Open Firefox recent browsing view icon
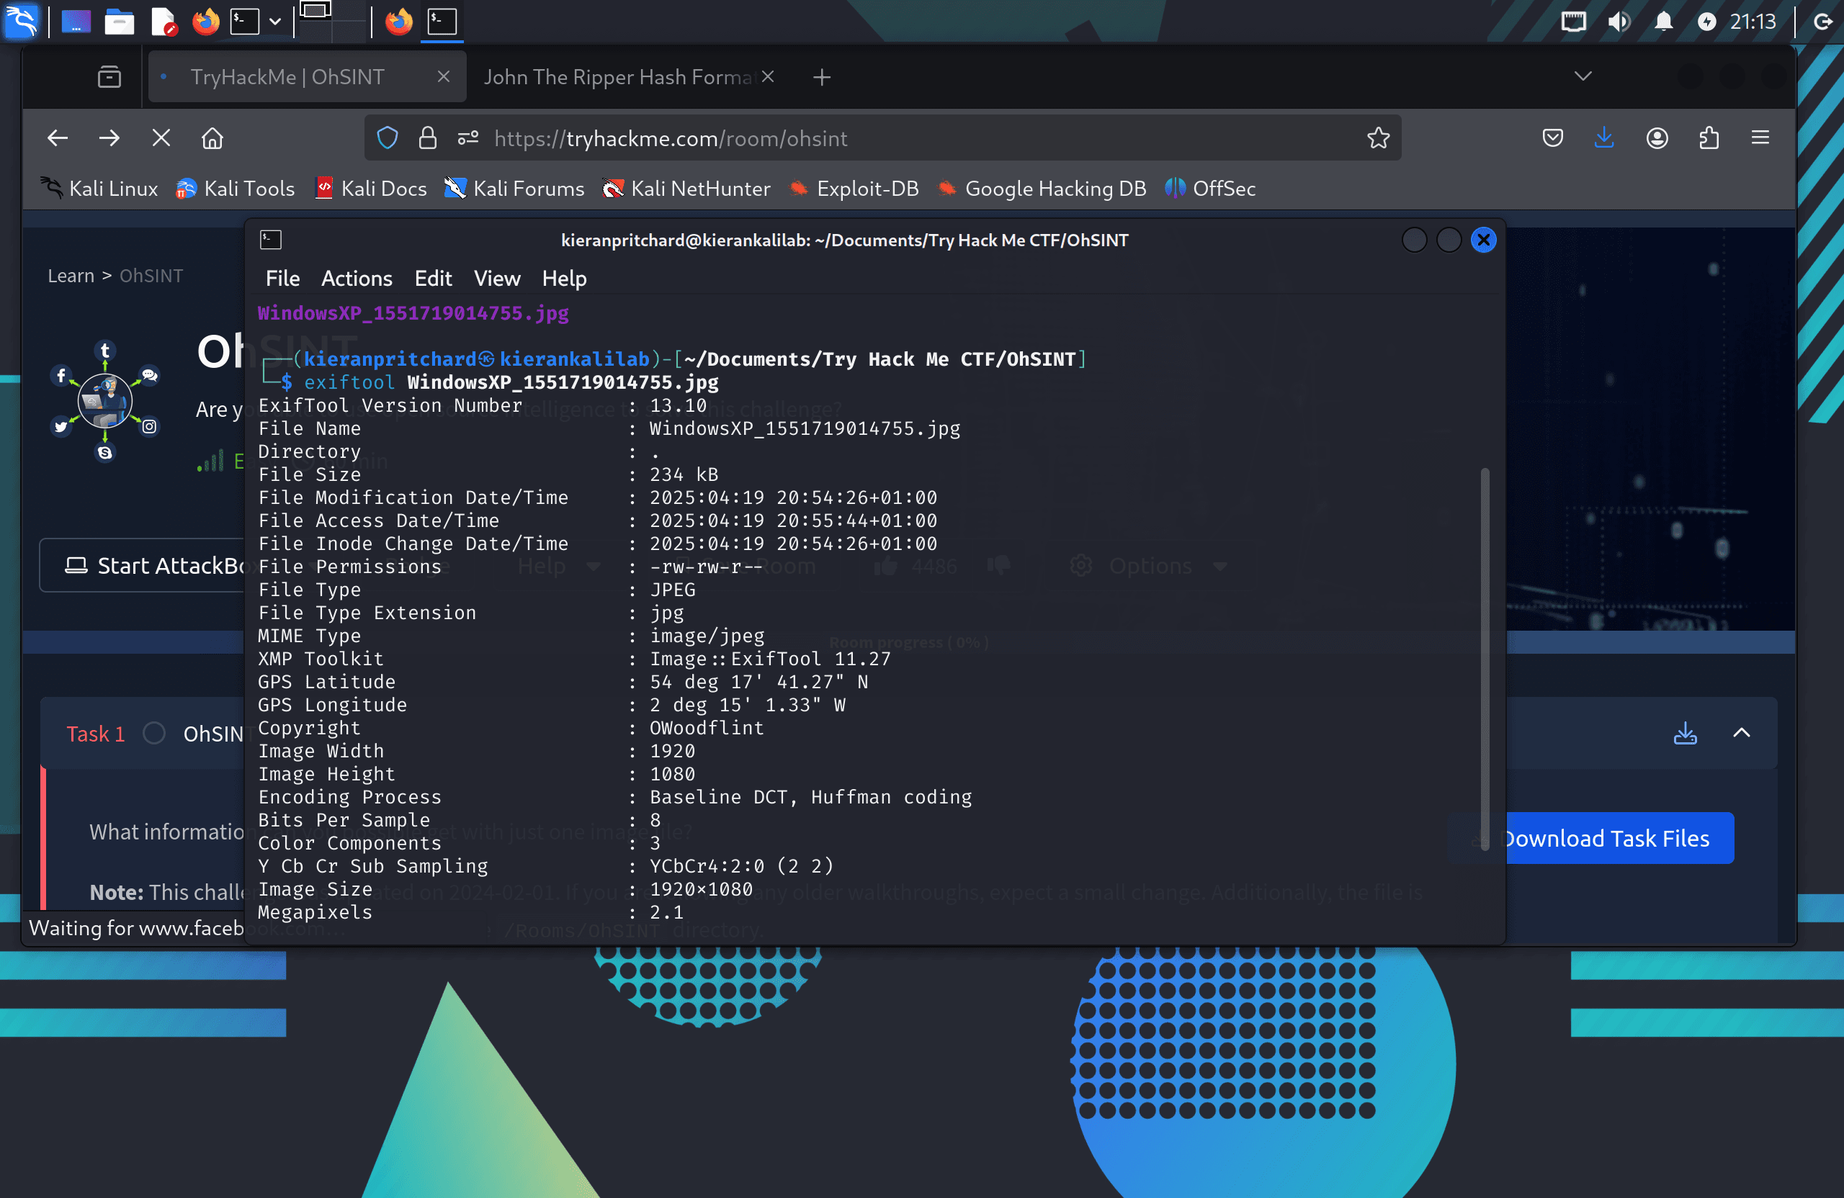1844x1198 pixels. pyautogui.click(x=109, y=76)
